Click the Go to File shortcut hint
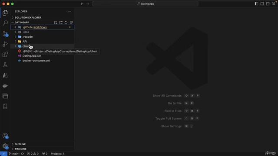278x156 pixels. coord(181,103)
